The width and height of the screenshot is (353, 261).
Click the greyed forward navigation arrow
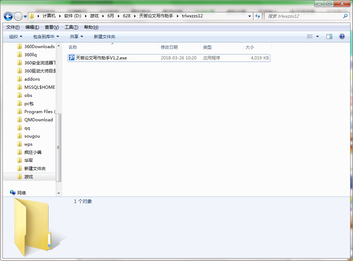(x=18, y=16)
